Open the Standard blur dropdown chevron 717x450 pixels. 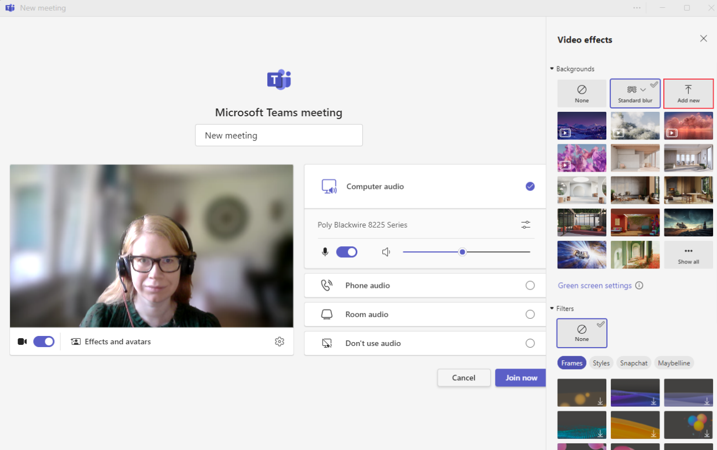(643, 90)
